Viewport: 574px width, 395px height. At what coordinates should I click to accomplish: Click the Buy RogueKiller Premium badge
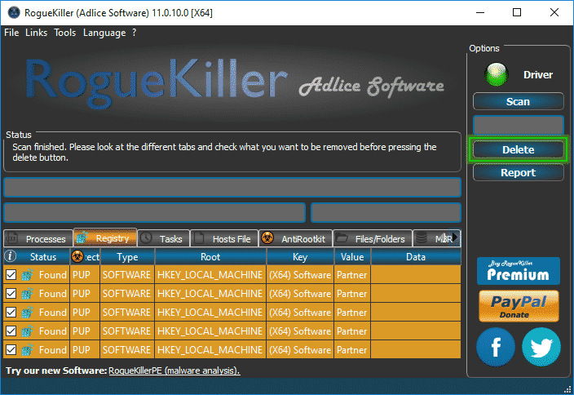pos(519,271)
